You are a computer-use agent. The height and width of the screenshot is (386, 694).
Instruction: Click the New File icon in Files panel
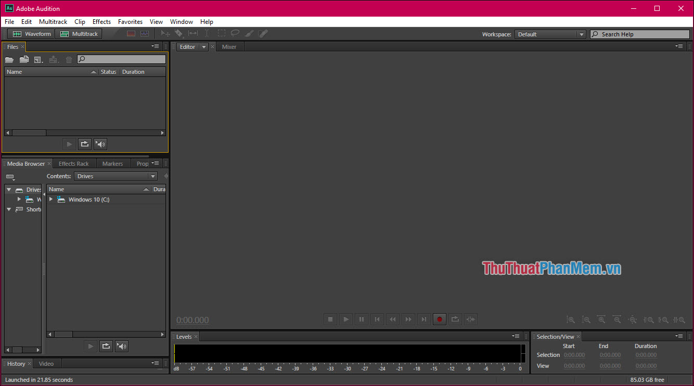[x=37, y=59]
